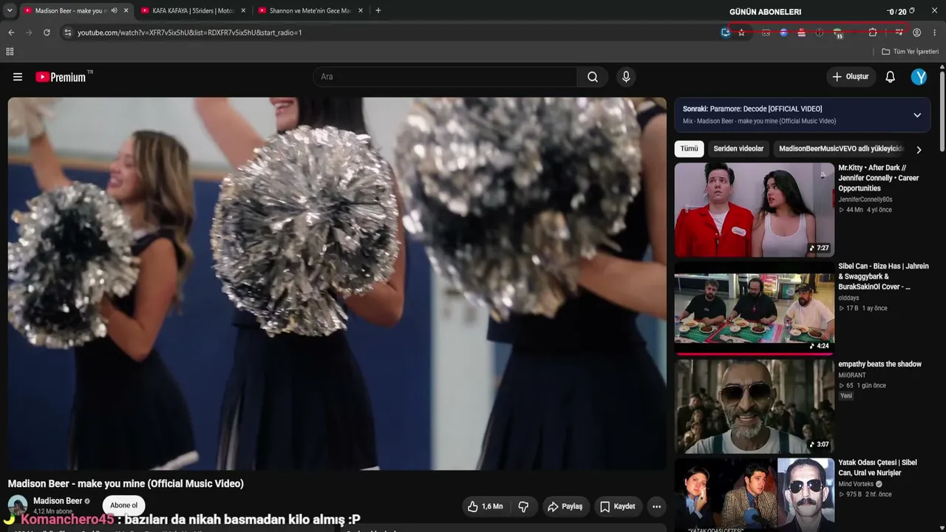The image size is (946, 532).
Task: Open the Yatak Odası Çetesi title
Action: pyautogui.click(x=877, y=468)
